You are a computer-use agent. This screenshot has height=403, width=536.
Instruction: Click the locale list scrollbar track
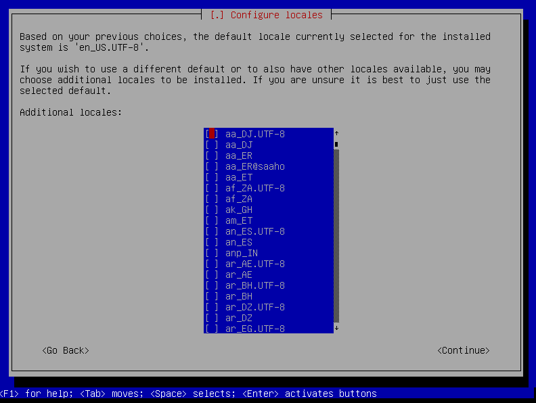[x=336, y=237]
